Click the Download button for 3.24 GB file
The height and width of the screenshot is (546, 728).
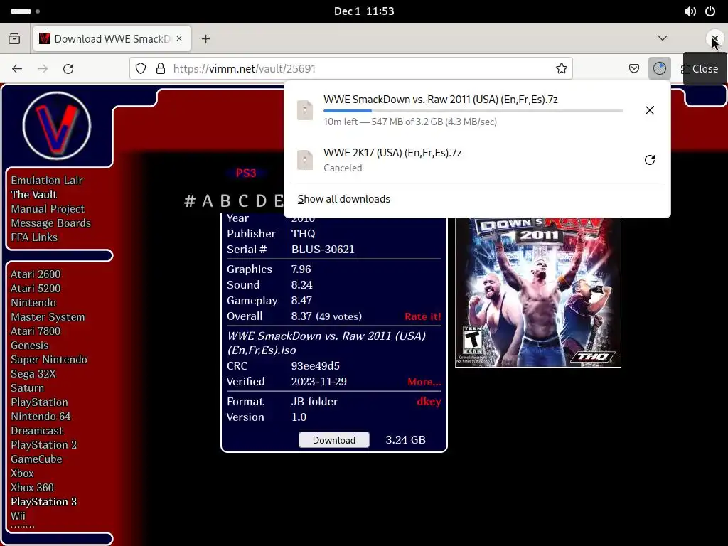pyautogui.click(x=334, y=439)
